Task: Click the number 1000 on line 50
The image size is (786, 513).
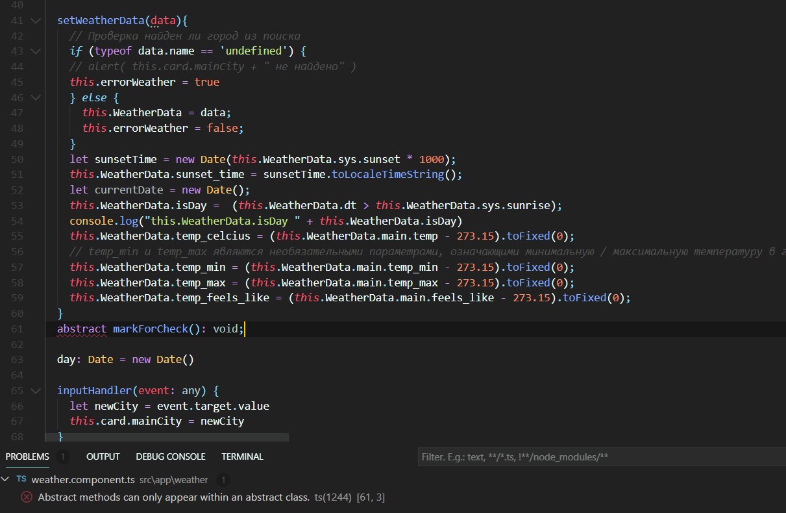Action: tap(431, 159)
